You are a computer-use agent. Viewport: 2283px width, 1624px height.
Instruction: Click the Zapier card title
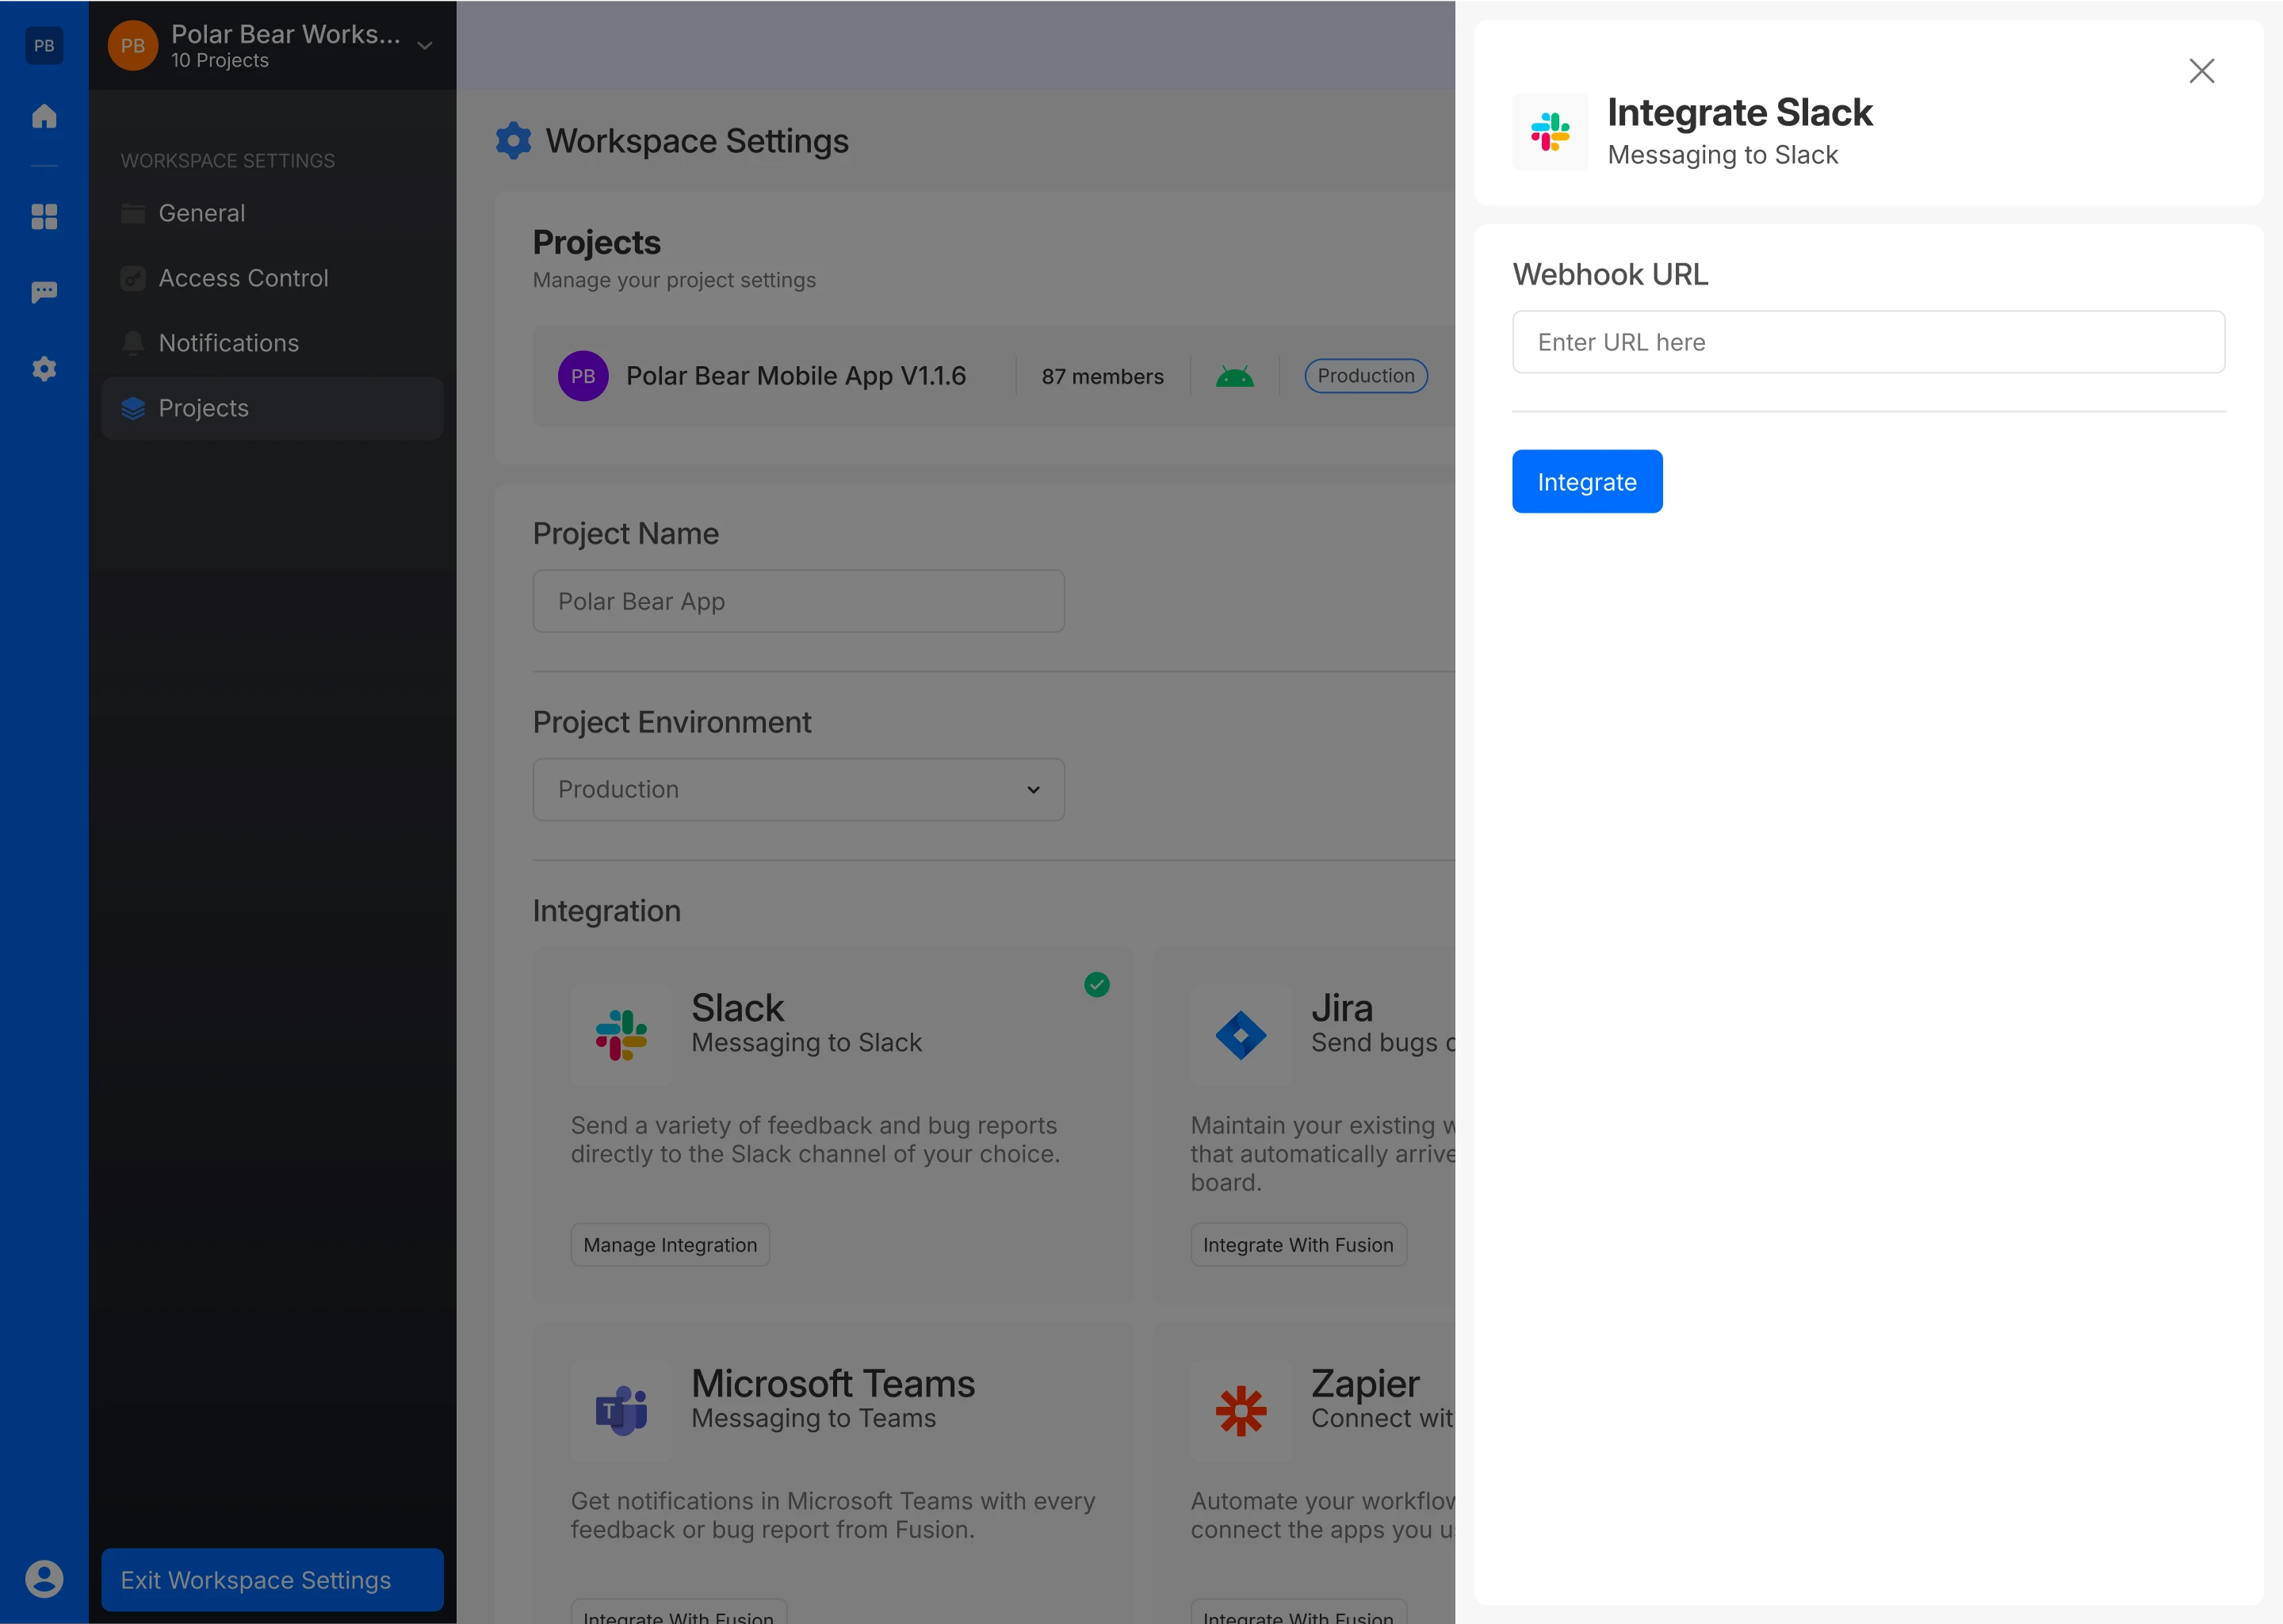click(1365, 1384)
